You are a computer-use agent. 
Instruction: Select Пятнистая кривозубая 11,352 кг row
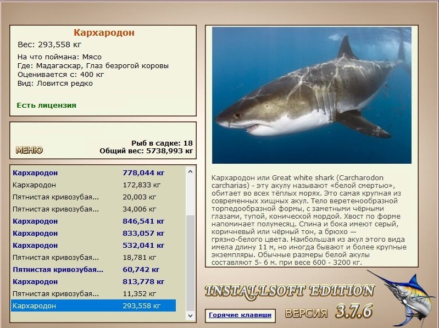93,293
